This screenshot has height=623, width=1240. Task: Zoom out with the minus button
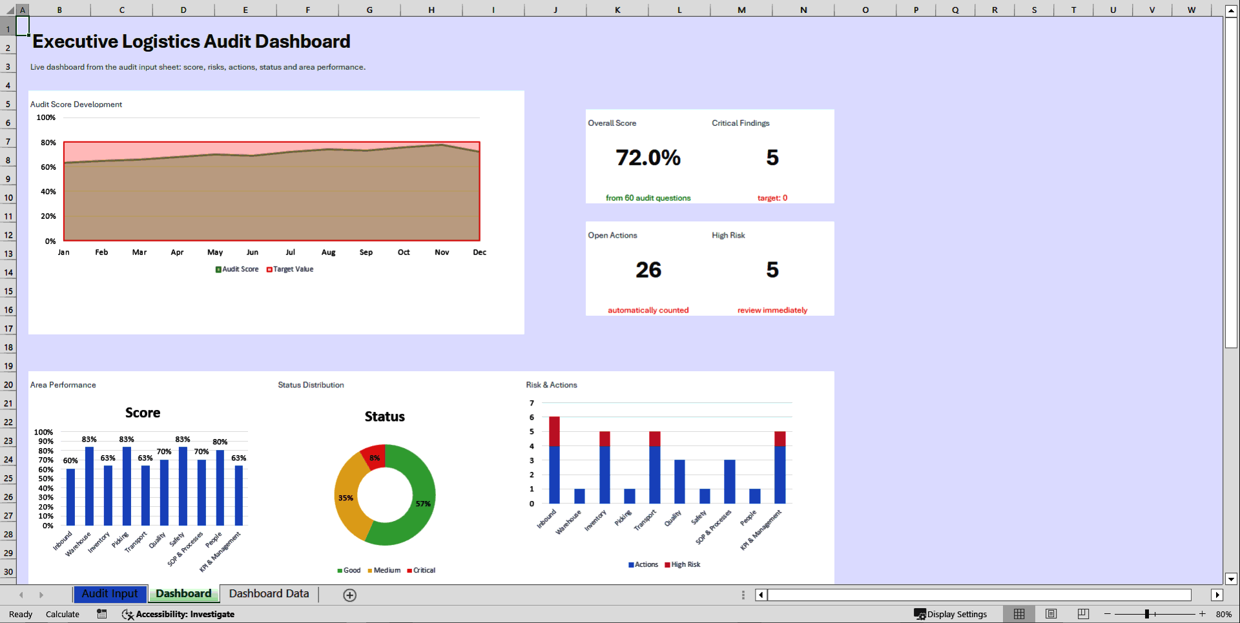tap(1108, 614)
